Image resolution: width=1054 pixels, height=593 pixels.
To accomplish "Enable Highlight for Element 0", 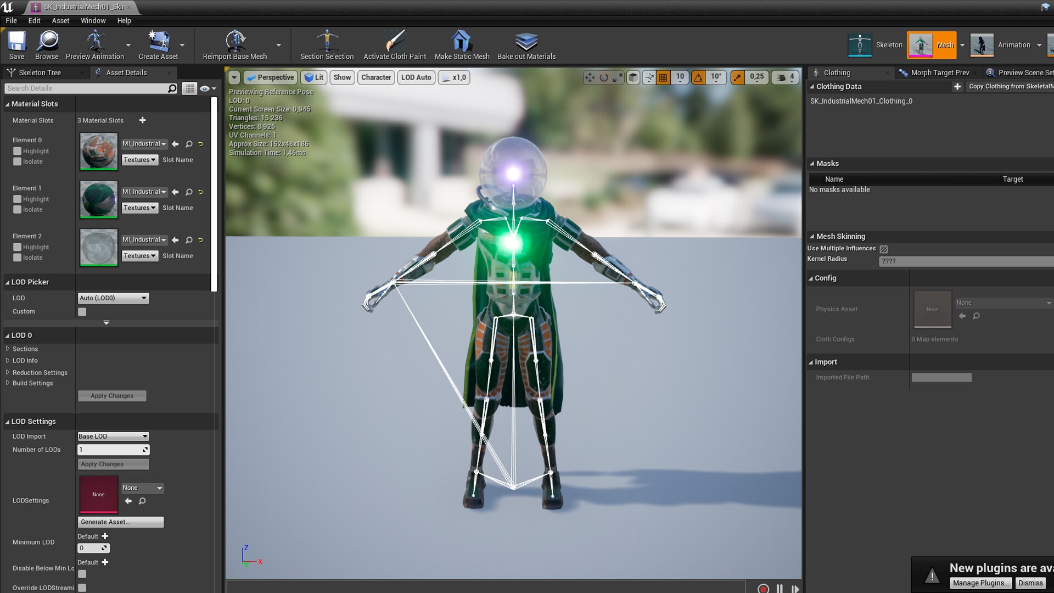I will (x=18, y=151).
